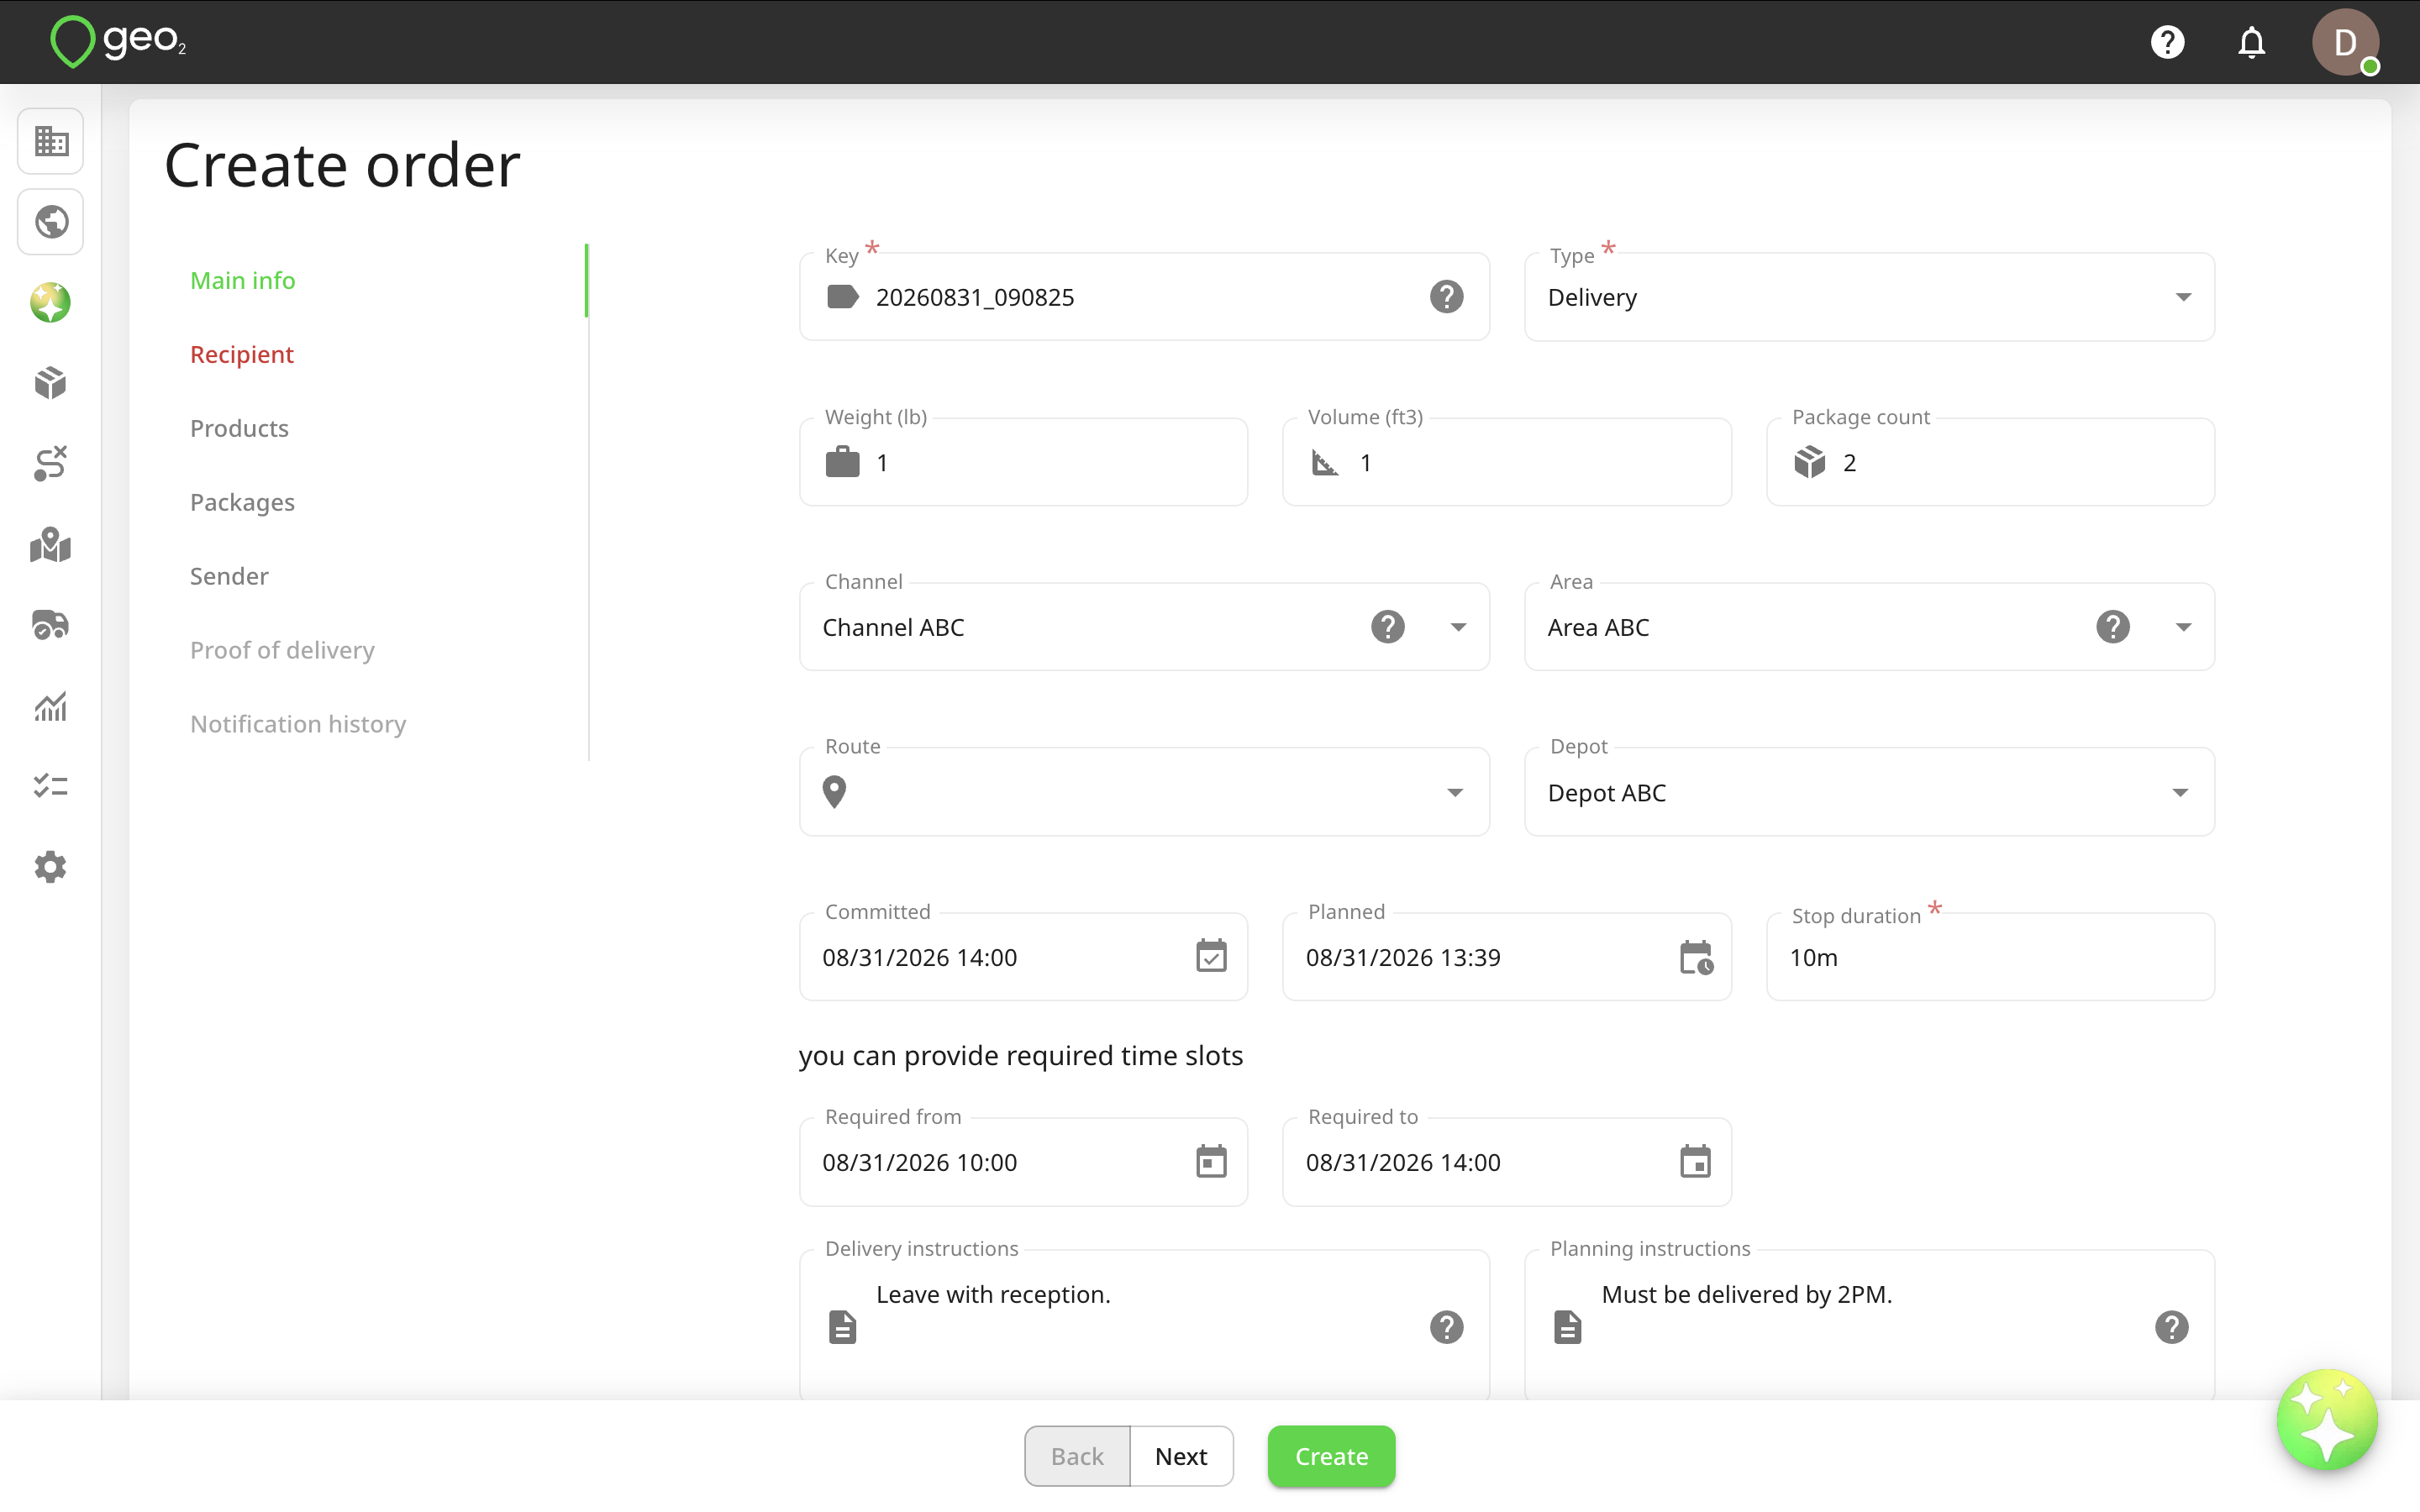Click the Weight (lb) input field

[x=1023, y=462]
